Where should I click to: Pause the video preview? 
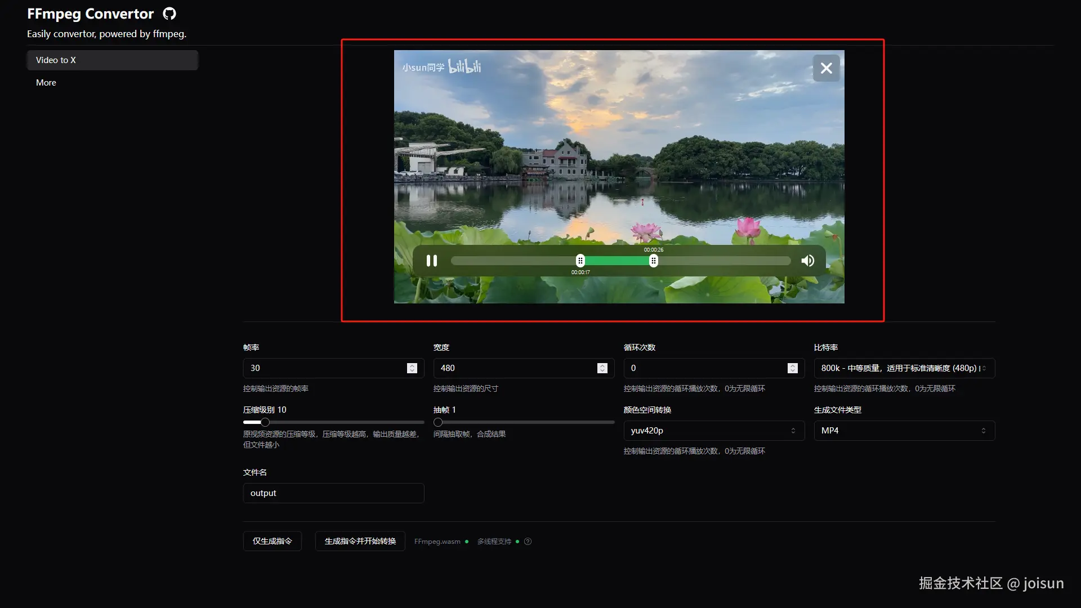click(x=432, y=261)
